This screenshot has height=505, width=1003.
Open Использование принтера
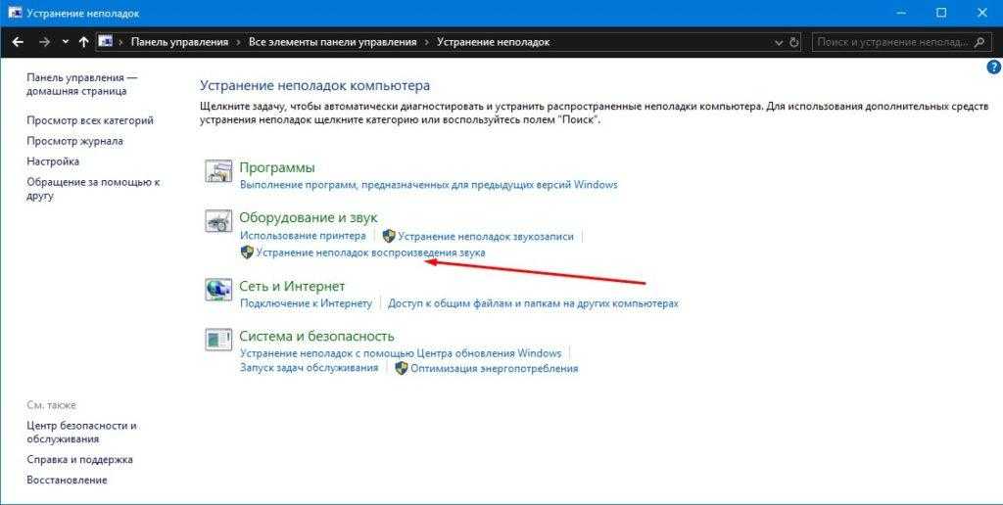[303, 236]
